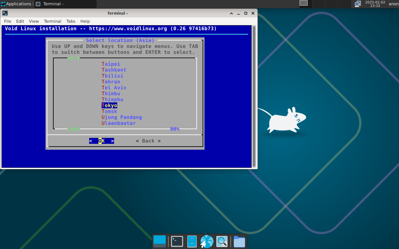The height and width of the screenshot is (249, 399).
Task: Select Ulaanbaatar in the location list
Action: click(118, 123)
